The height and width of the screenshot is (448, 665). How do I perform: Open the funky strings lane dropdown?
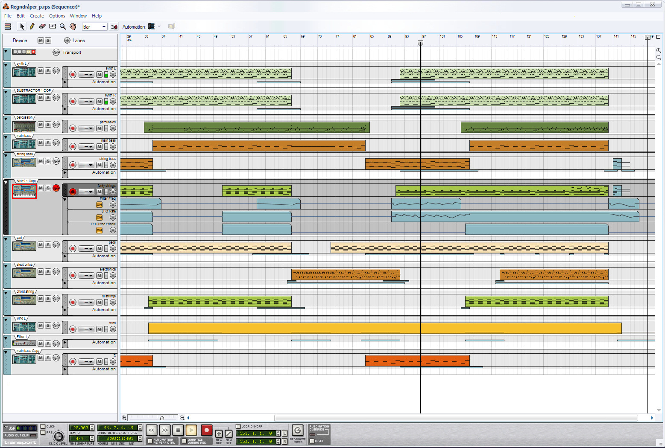[x=86, y=192]
